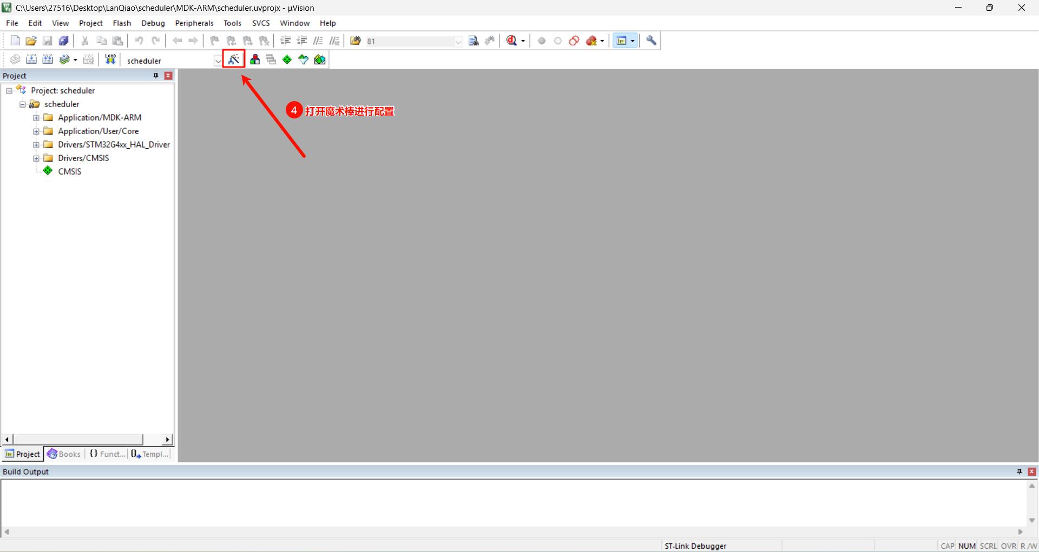1039x552 pixels.
Task: Click the Configuration wrench icon
Action: click(x=651, y=41)
